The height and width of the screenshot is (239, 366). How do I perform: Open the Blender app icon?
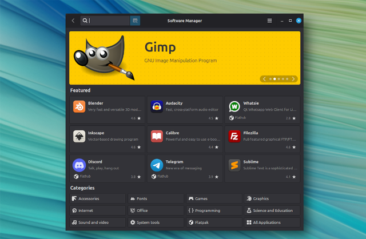[79, 107]
